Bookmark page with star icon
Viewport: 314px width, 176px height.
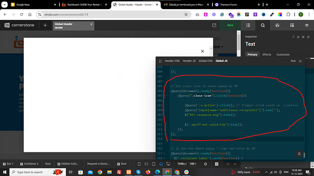pyautogui.click(x=186, y=15)
